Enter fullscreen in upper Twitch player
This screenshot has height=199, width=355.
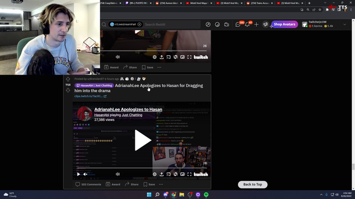[190, 57]
